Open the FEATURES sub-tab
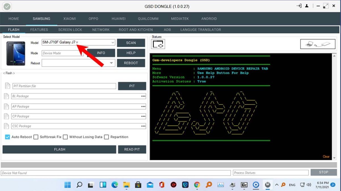Image resolution: width=341 pixels, height=191 pixels. tap(39, 30)
